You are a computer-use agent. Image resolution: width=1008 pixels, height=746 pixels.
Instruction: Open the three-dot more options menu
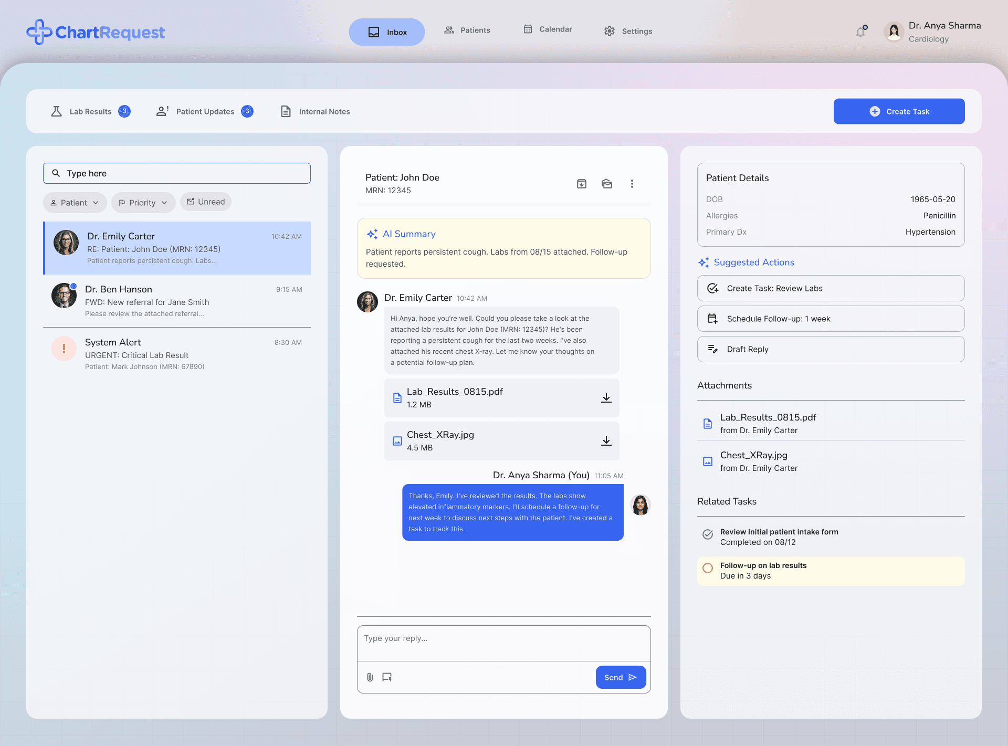(632, 184)
